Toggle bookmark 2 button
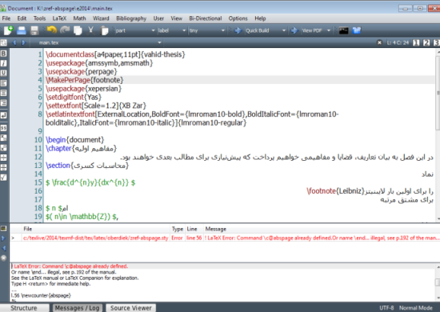The image size is (440, 312). pyautogui.click(x=426, y=42)
